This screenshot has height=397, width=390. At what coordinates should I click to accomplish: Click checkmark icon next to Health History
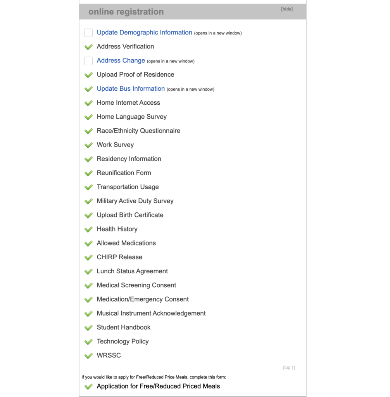click(88, 230)
